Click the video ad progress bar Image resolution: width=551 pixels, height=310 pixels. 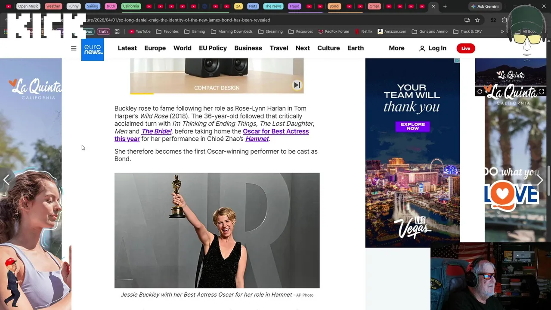pos(217,93)
